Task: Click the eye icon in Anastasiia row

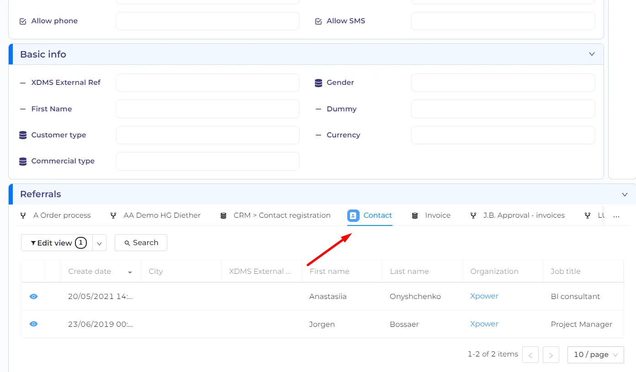Action: [33, 297]
